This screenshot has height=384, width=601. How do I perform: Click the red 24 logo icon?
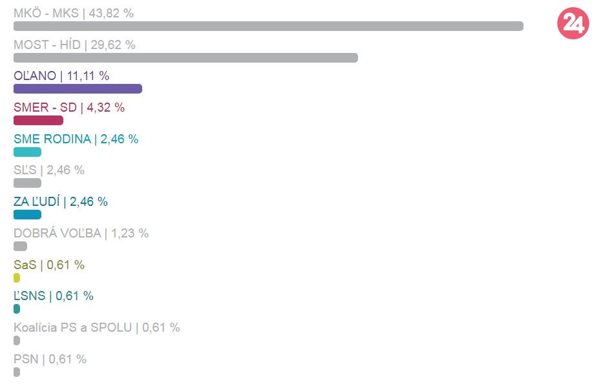point(573,23)
